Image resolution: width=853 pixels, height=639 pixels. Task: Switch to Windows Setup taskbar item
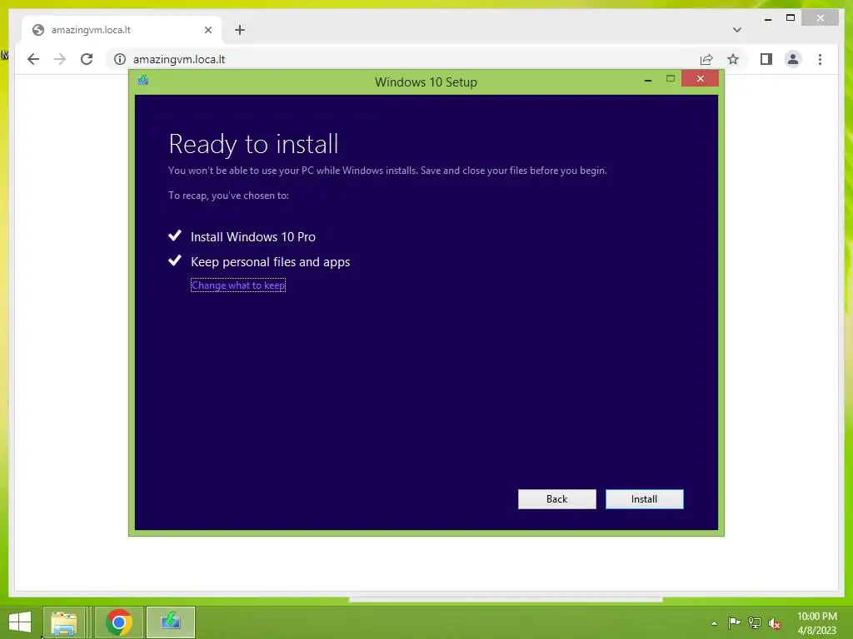171,622
